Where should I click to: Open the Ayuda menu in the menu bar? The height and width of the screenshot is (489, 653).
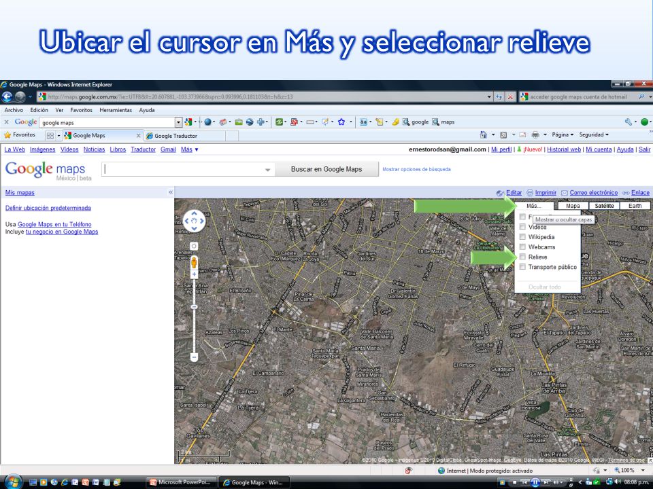click(147, 110)
